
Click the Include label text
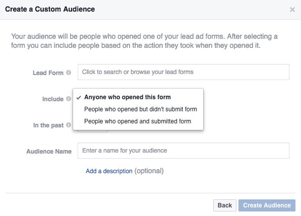pyautogui.click(x=53, y=99)
